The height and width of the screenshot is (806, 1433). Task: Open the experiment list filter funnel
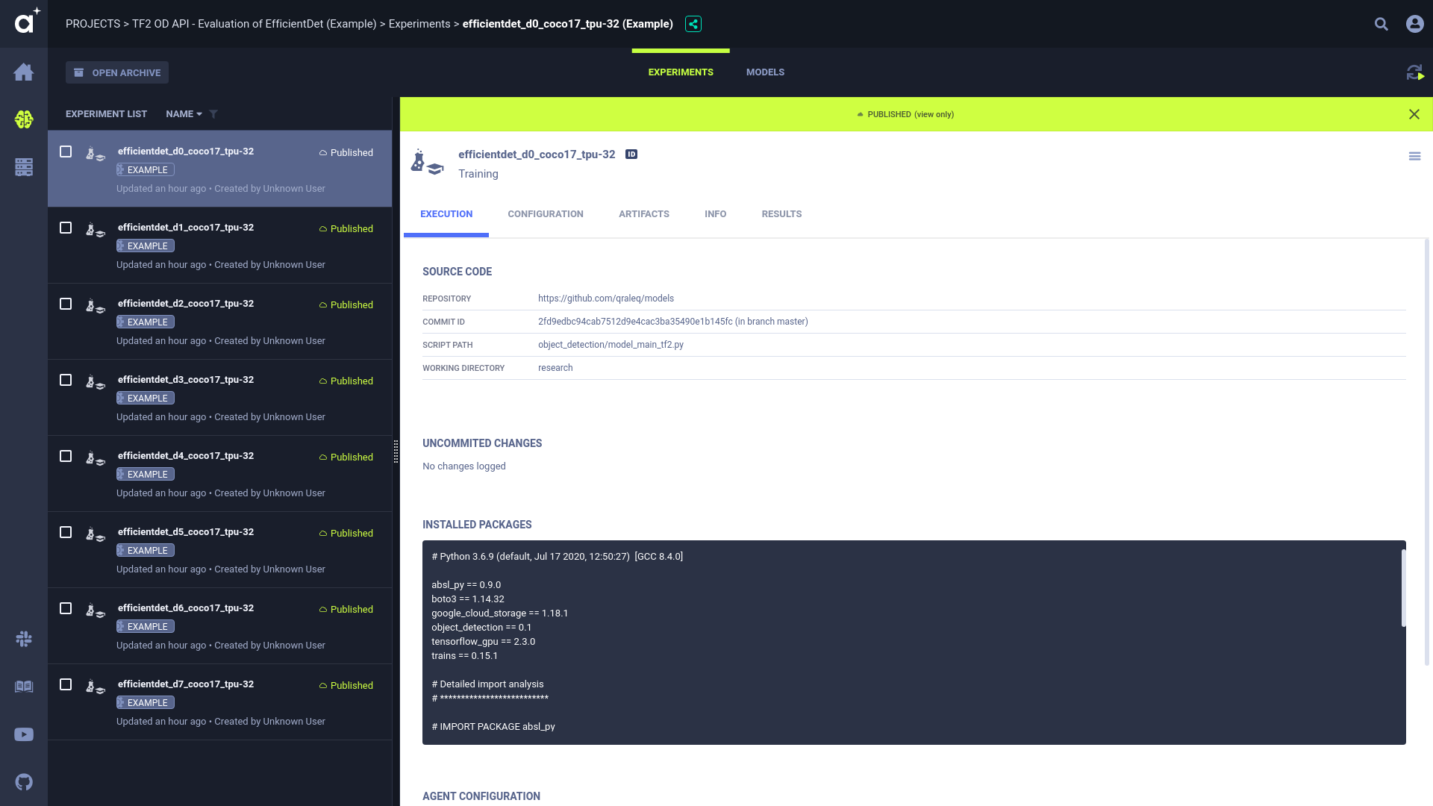[213, 114]
